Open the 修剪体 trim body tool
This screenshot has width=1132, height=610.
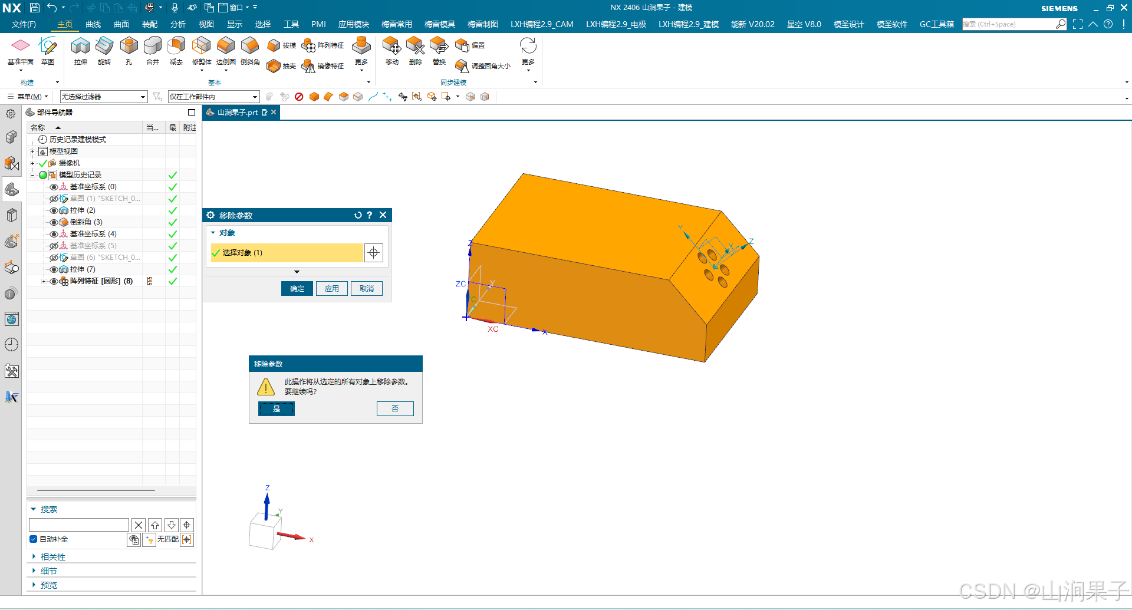[x=202, y=51]
